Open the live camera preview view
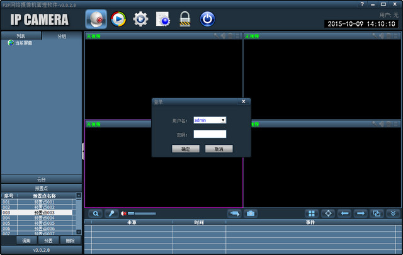 [96, 19]
